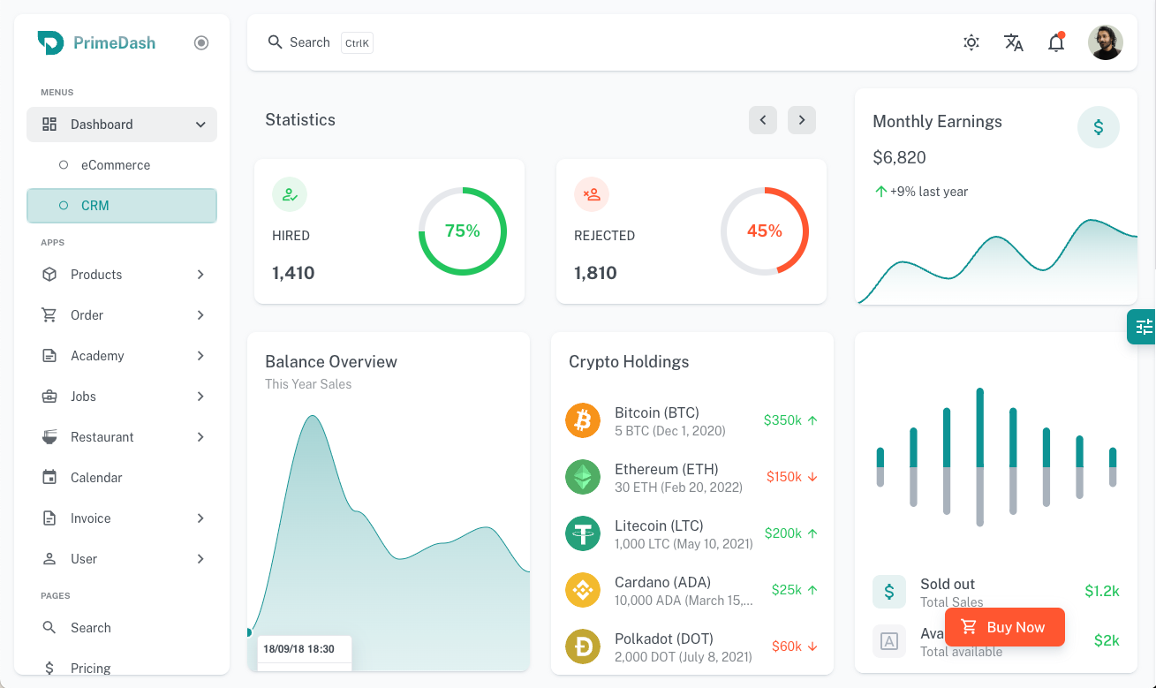Open the language translation icon
The height and width of the screenshot is (688, 1156).
1013,42
